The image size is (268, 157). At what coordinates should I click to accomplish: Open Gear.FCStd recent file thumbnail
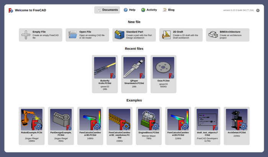click(163, 68)
